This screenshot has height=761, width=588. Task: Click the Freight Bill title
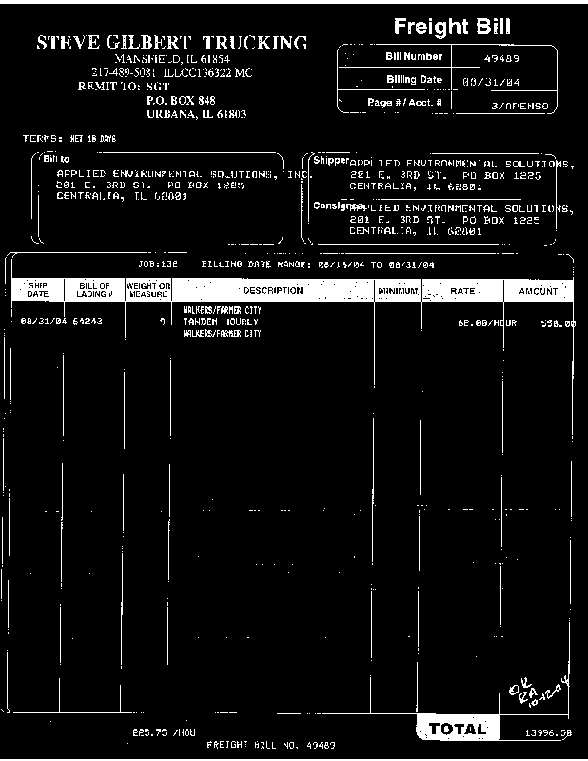452,28
